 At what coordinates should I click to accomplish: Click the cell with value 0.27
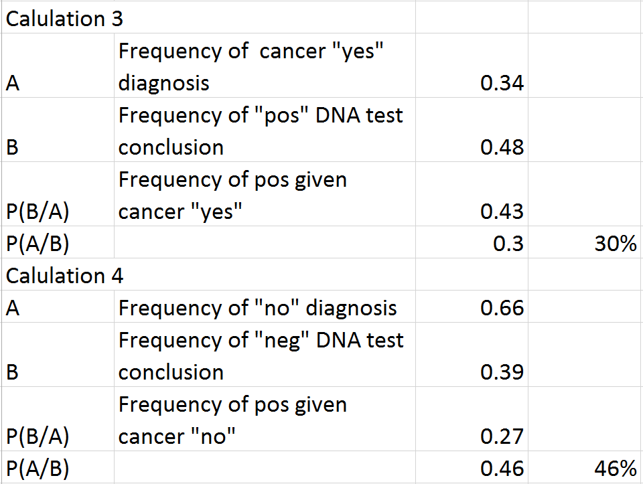click(x=501, y=436)
